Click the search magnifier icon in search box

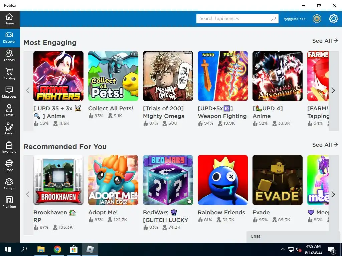point(274,19)
